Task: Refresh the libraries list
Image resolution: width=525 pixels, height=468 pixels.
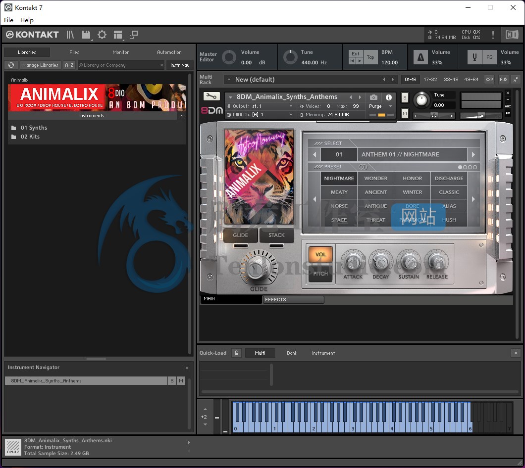Action: pyautogui.click(x=11, y=65)
